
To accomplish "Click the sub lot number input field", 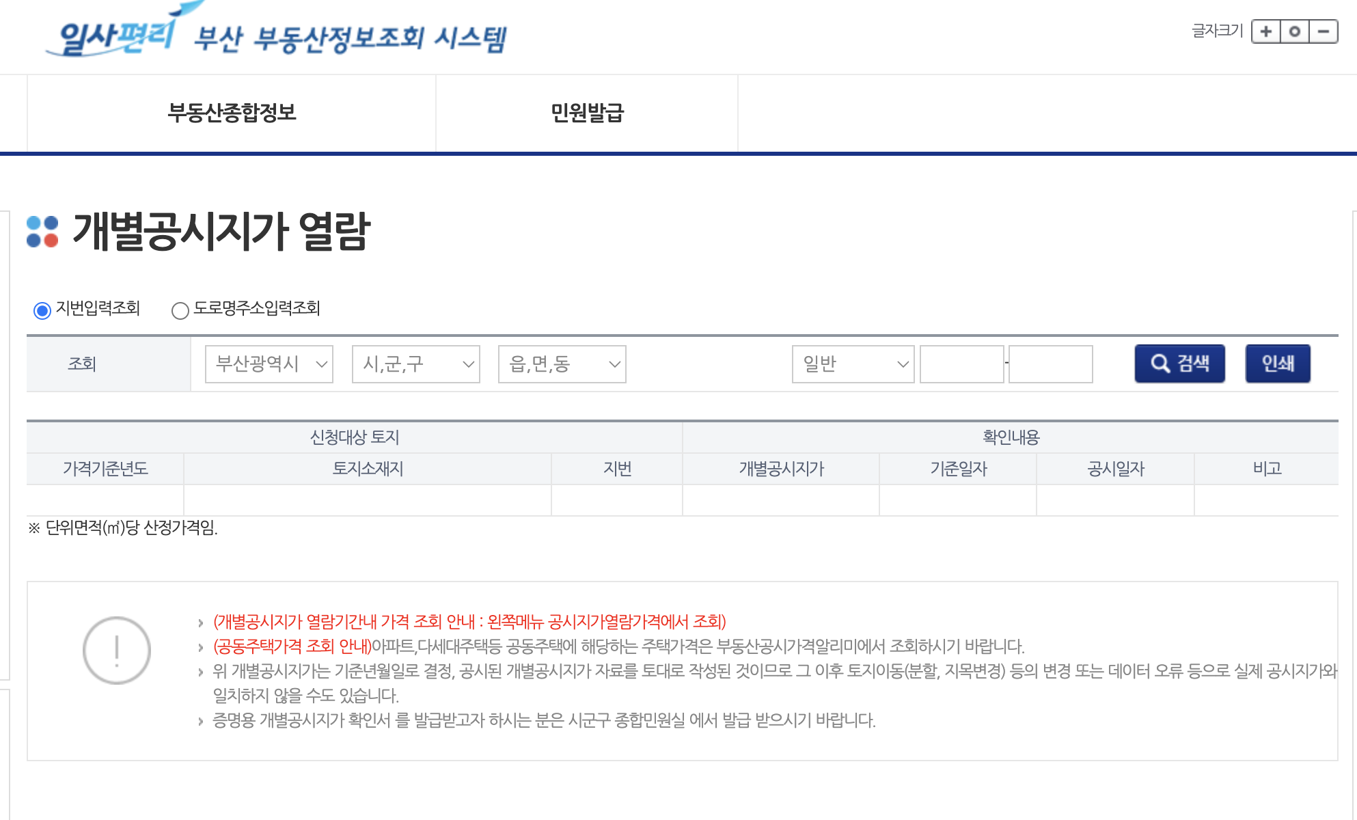I will click(x=1050, y=364).
